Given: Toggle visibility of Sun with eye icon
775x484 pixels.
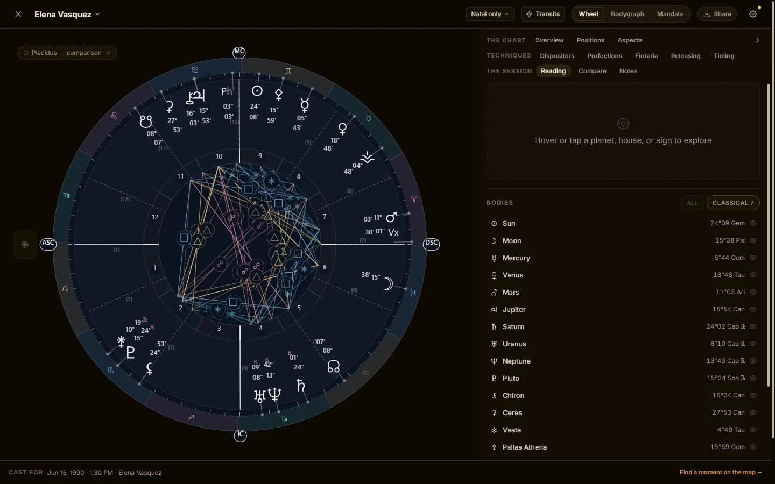Looking at the screenshot, I should click(x=753, y=223).
